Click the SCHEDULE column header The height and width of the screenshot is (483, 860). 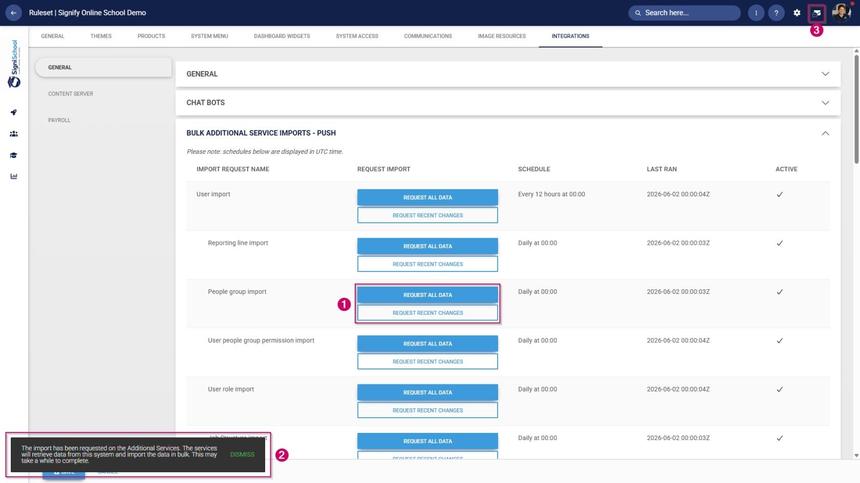(534, 169)
